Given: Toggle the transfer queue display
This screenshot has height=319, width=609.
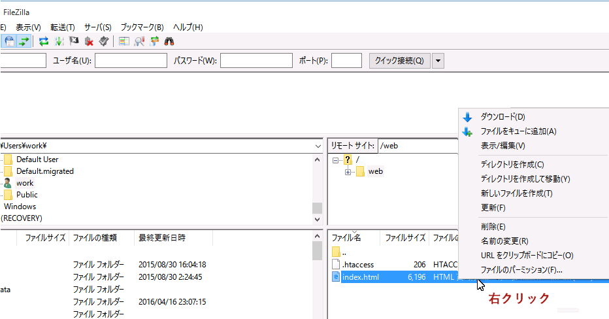Looking at the screenshot, I should point(24,41).
